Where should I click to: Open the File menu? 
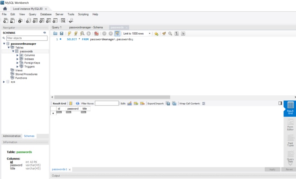point(4,14)
